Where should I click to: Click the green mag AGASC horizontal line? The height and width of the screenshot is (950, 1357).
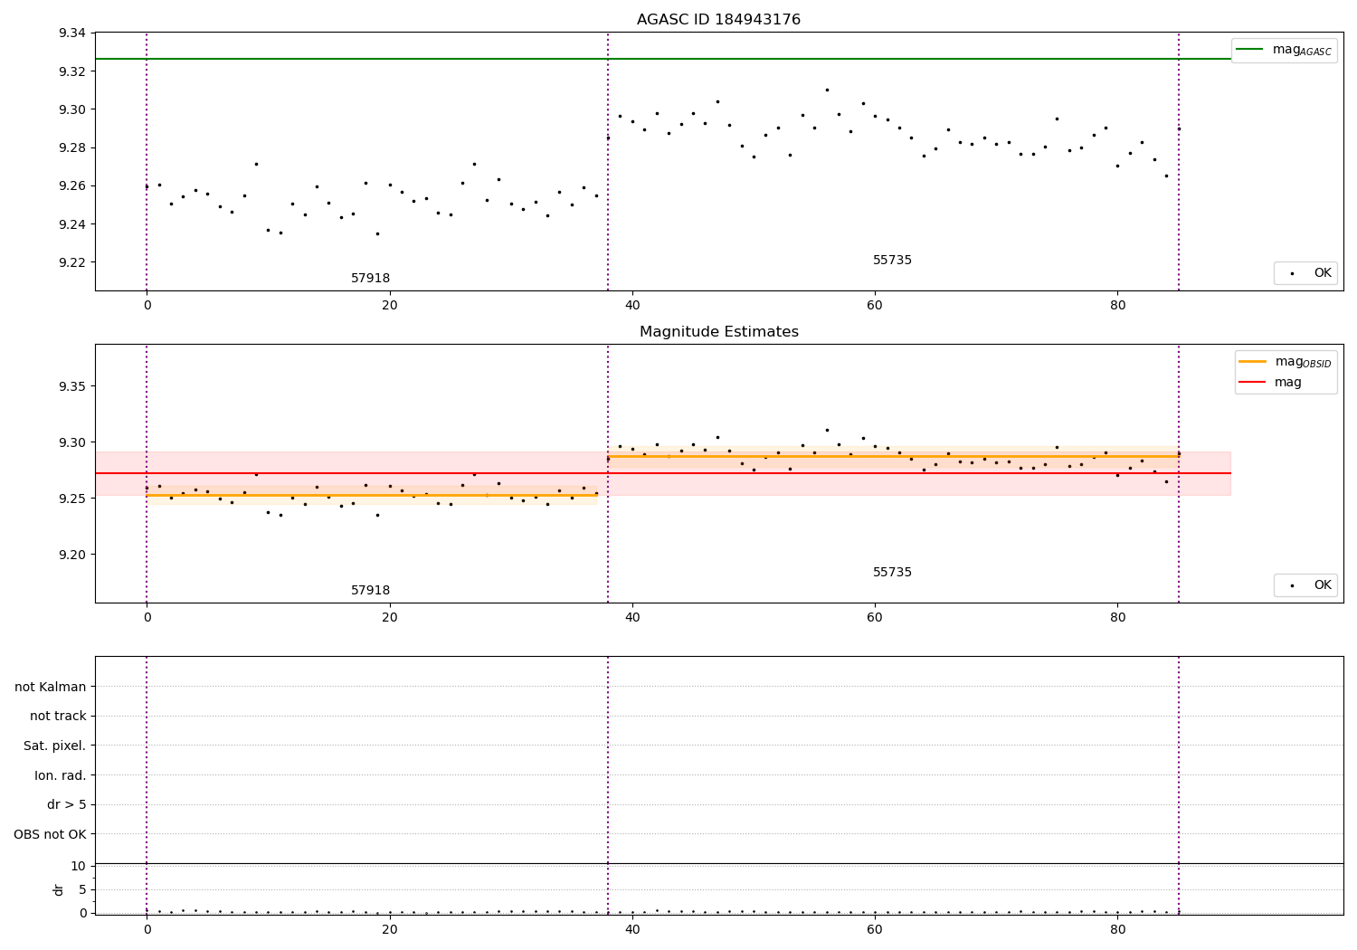(x=663, y=59)
